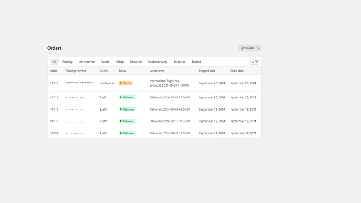Click the order date of order #1009
The height and width of the screenshot is (203, 361).
coord(243,133)
